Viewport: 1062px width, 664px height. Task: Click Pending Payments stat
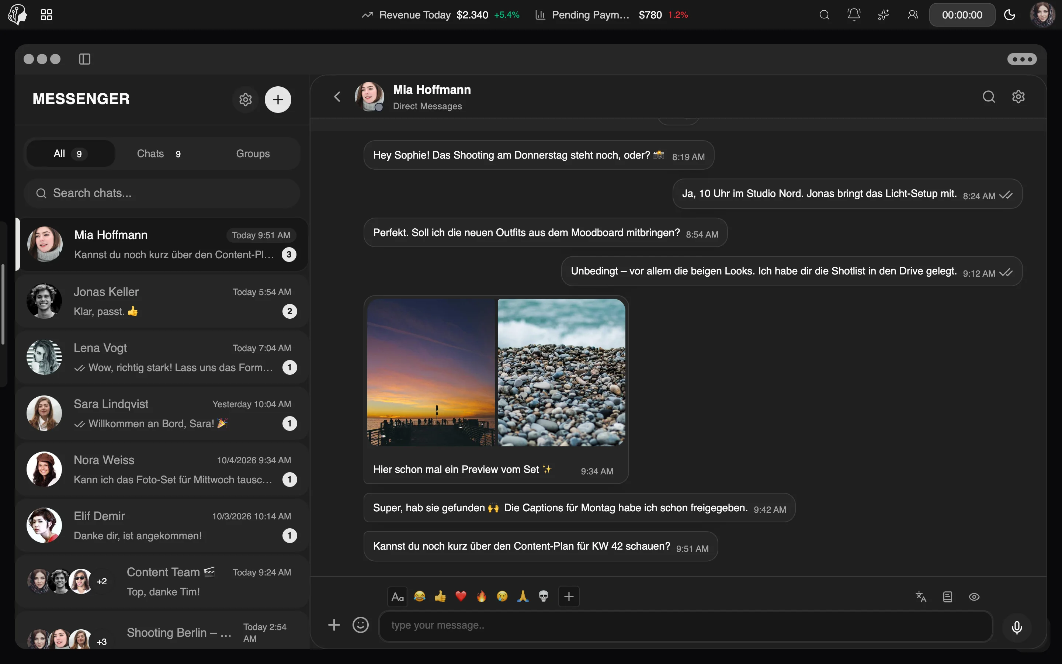click(611, 15)
